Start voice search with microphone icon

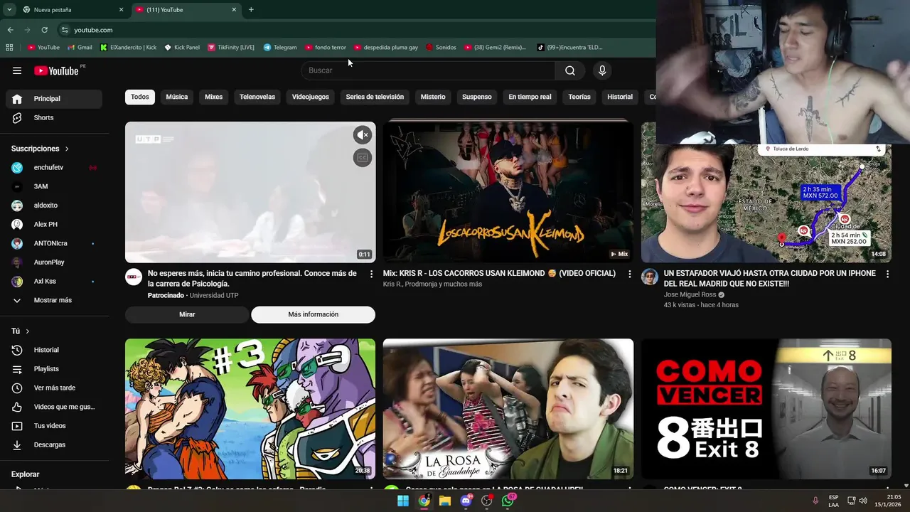pos(602,70)
